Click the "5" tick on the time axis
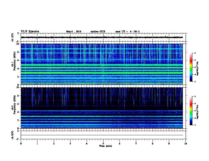Screen dimensions: 209x161 [x=103, y=144]
